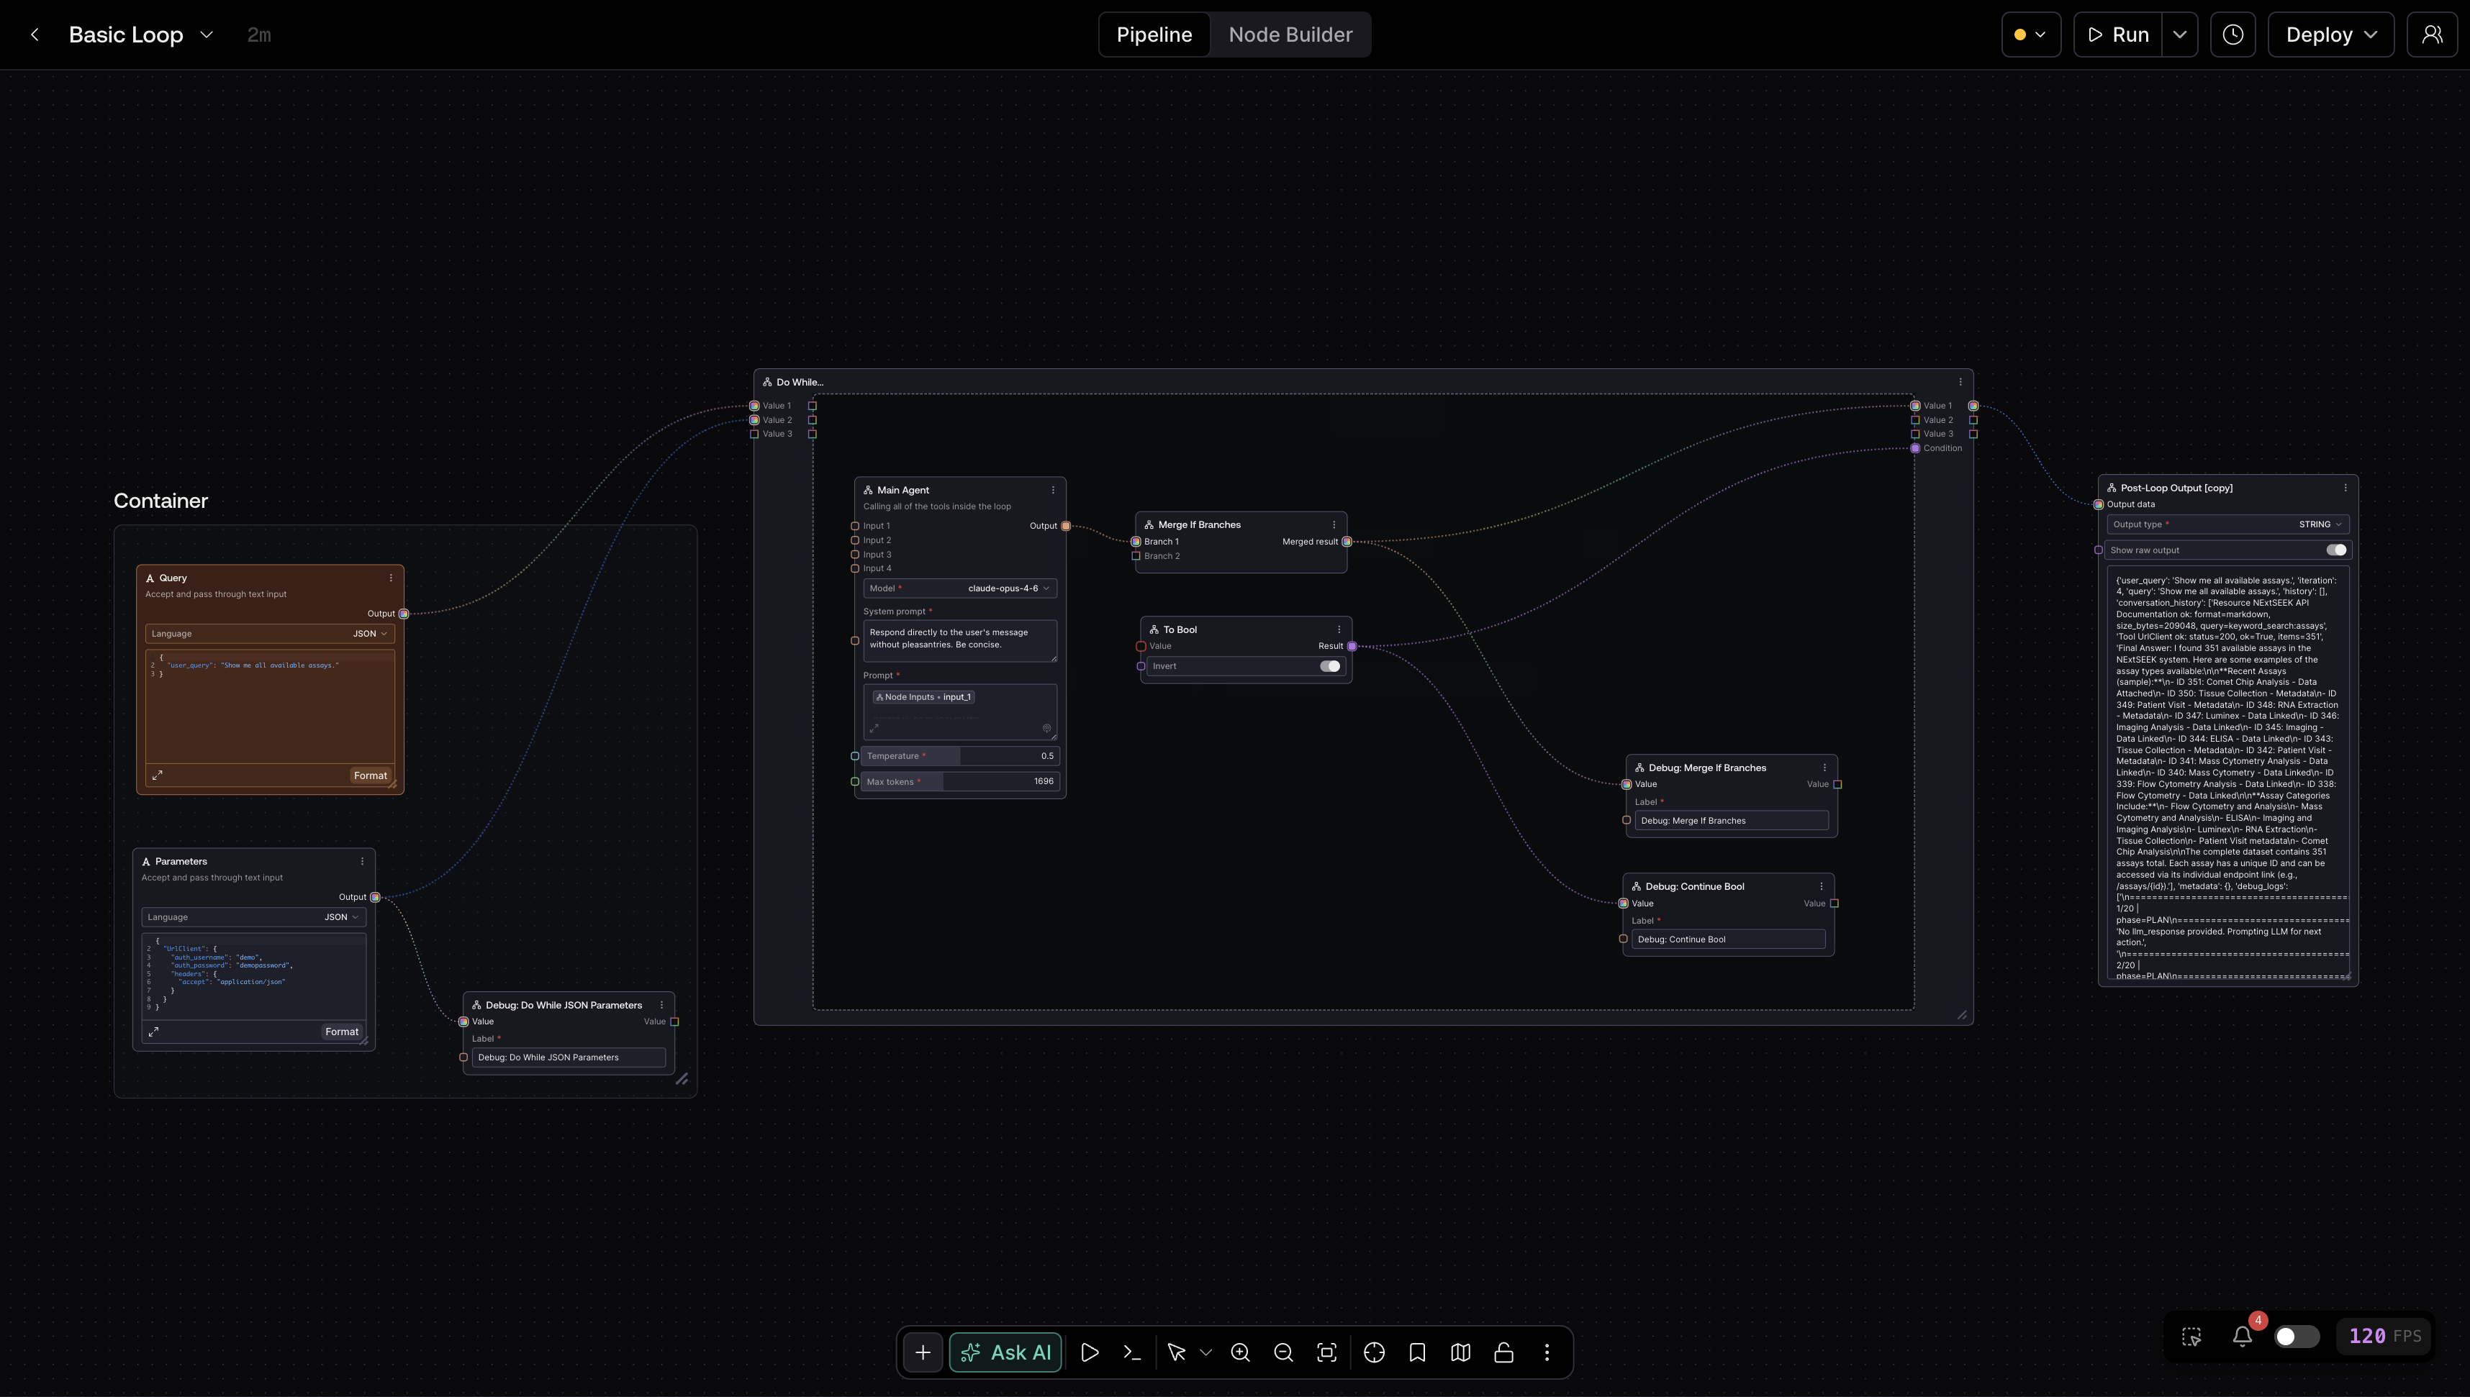The height and width of the screenshot is (1397, 2470).
Task: Click the Debug: Do While JSON Parameters label field
Action: tap(568, 1057)
